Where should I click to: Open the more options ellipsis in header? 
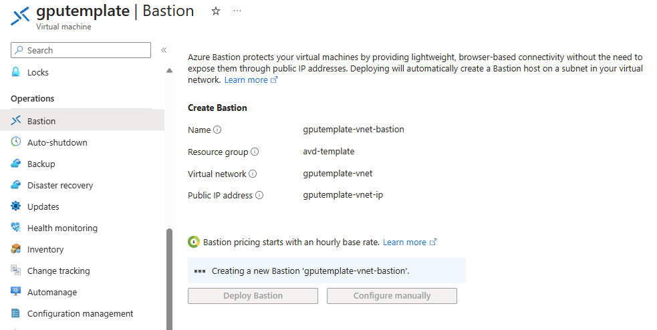point(237,11)
